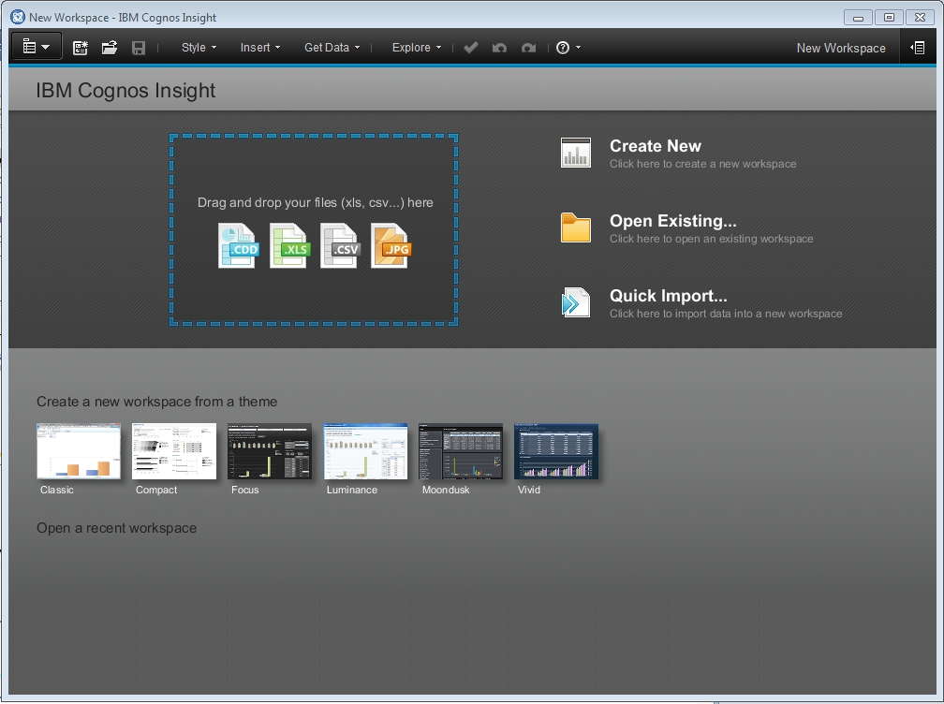The height and width of the screenshot is (704, 944).
Task: Open the Explore menu
Action: (x=417, y=48)
